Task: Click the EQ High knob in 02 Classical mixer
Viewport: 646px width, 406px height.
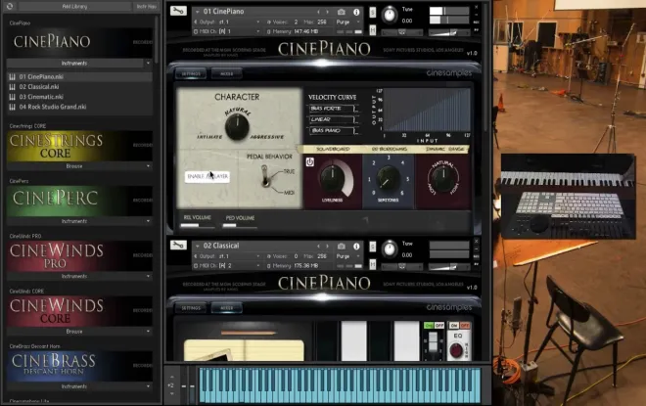Action: [x=456, y=350]
